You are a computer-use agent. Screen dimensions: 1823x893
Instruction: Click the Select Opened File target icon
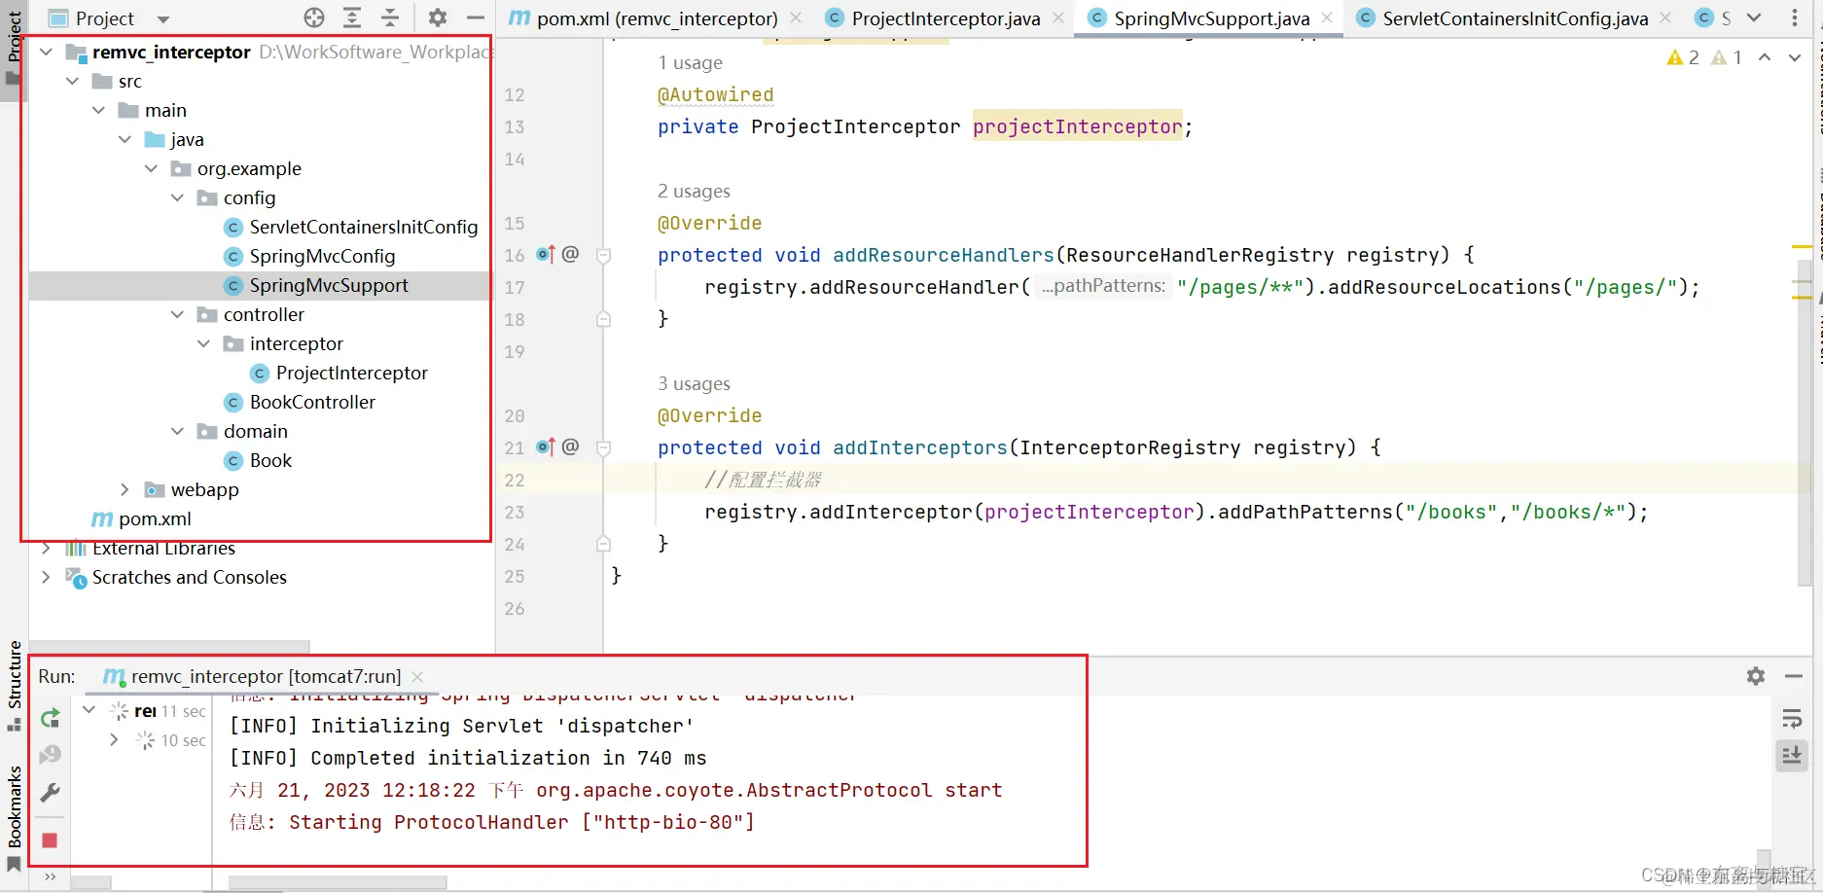point(313,18)
